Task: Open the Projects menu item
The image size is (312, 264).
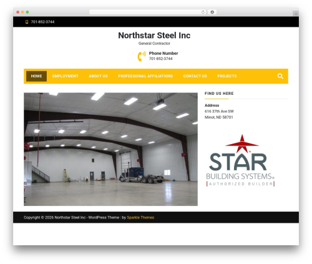Action: click(227, 76)
